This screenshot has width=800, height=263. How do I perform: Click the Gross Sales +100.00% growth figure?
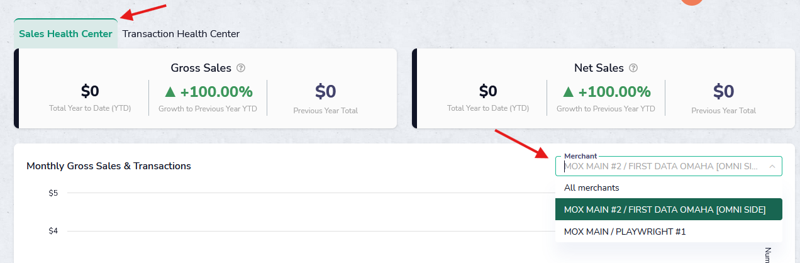(216, 92)
